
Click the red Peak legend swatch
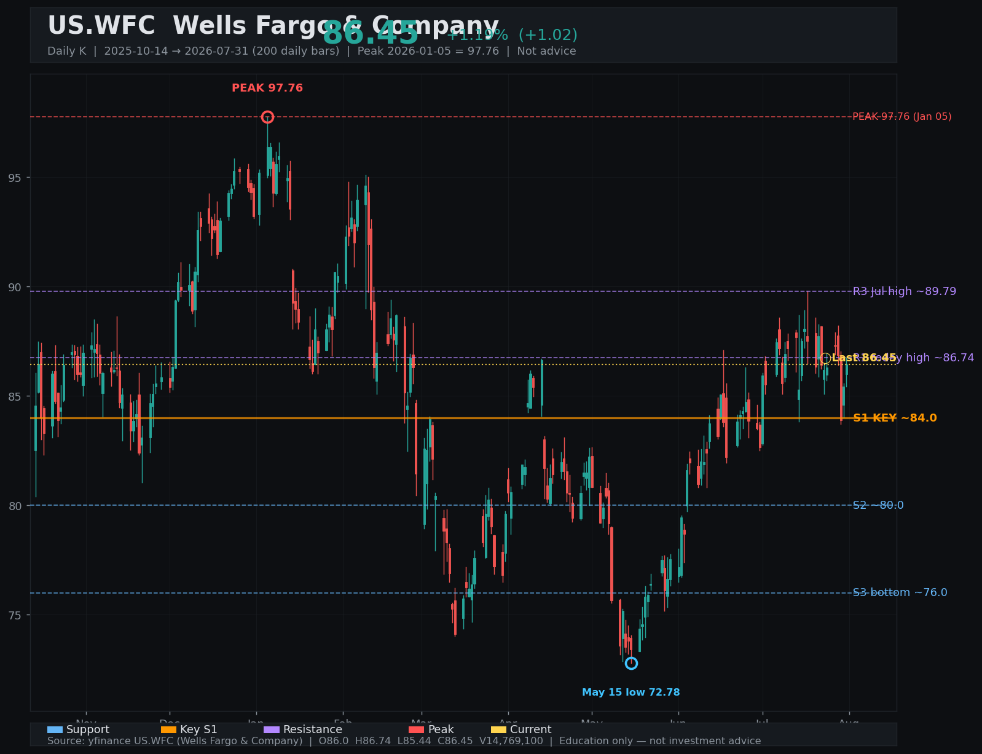416,729
